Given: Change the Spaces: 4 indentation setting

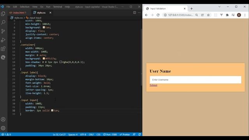Looking at the screenshot, I should pos(73,135).
